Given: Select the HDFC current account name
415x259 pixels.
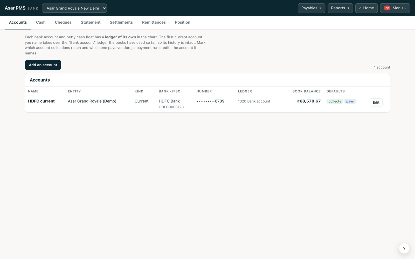Looking at the screenshot, I should click(41, 101).
